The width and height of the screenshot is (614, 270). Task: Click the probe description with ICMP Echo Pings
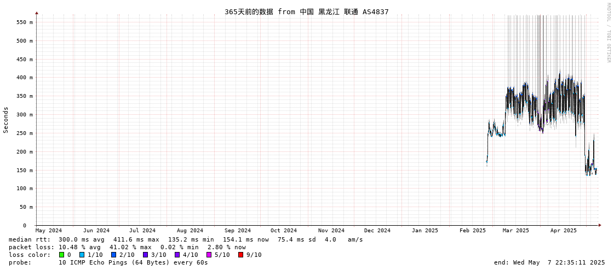coord(133,262)
